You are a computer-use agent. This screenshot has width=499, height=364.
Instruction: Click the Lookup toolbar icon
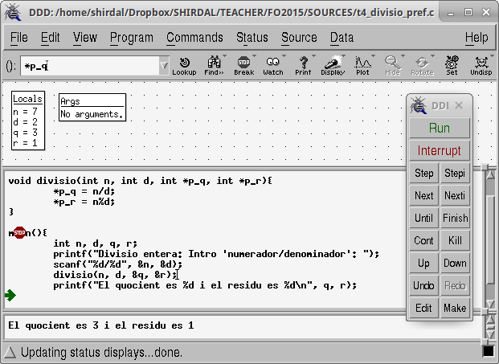coord(184,65)
